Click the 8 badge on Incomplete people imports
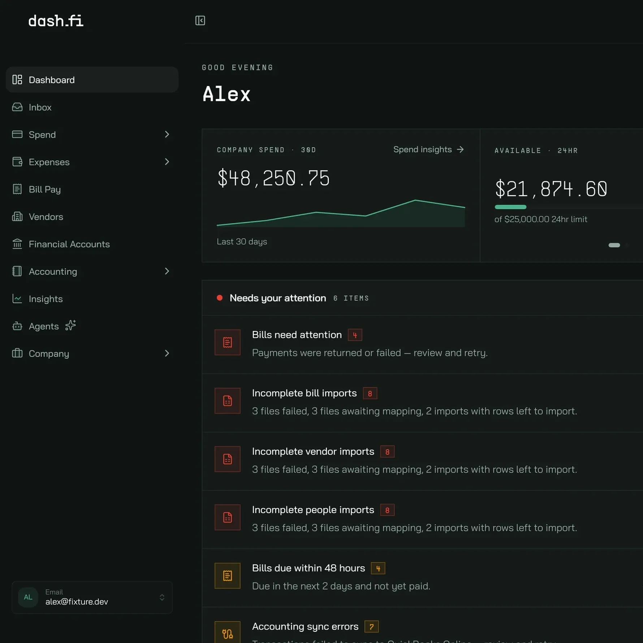The image size is (643, 643). [x=387, y=510]
